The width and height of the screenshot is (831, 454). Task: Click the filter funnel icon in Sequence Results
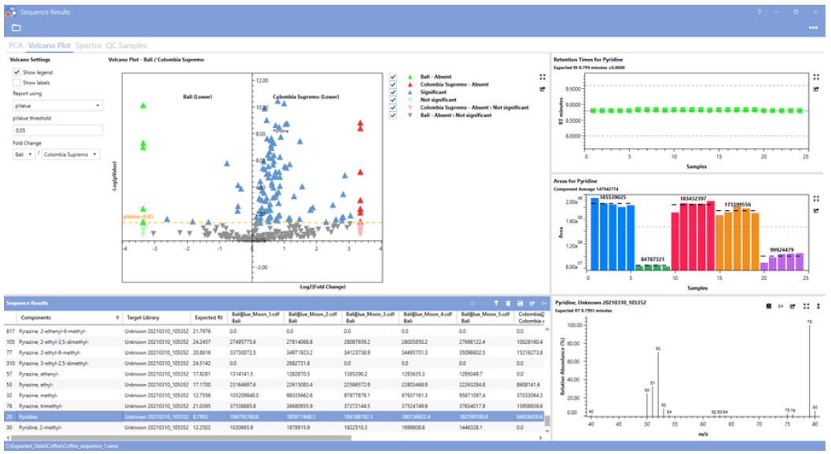pos(496,304)
